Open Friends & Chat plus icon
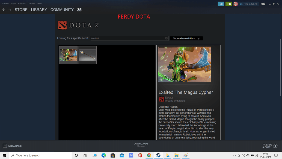282x159 pixels. 275,146
